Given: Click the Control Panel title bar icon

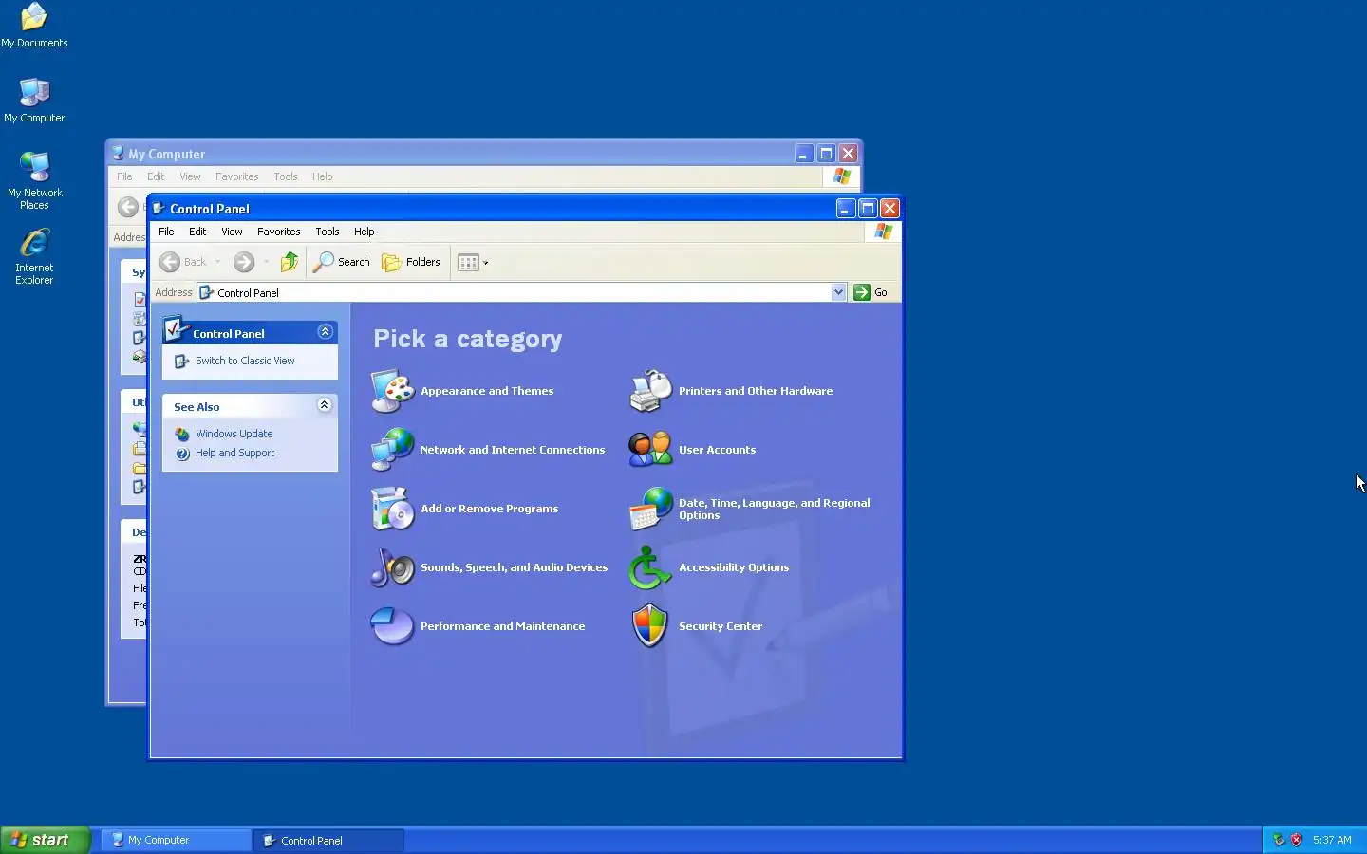Looking at the screenshot, I should point(159,208).
